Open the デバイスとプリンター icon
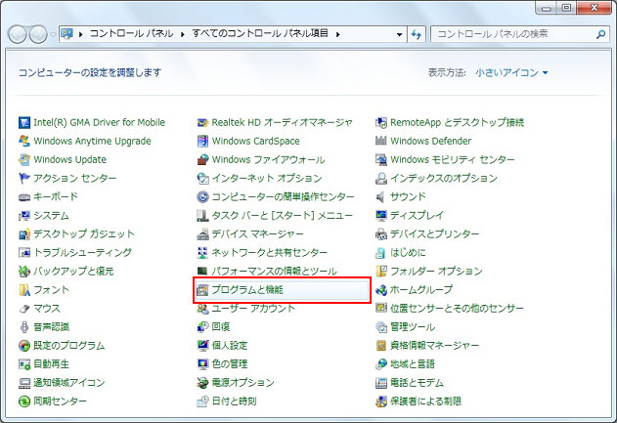Viewport: 617px width, 423px height. [381, 234]
